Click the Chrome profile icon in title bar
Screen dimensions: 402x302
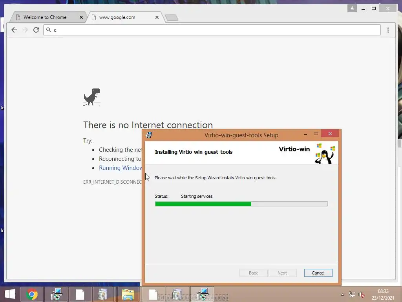[352, 8]
